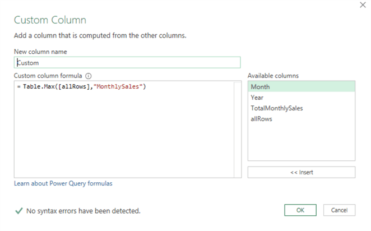Cancel the Custom Column dialog
Screen dimensions: 371x231
click(339, 210)
